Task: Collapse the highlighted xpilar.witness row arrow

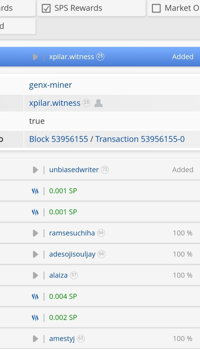Action: point(35,57)
